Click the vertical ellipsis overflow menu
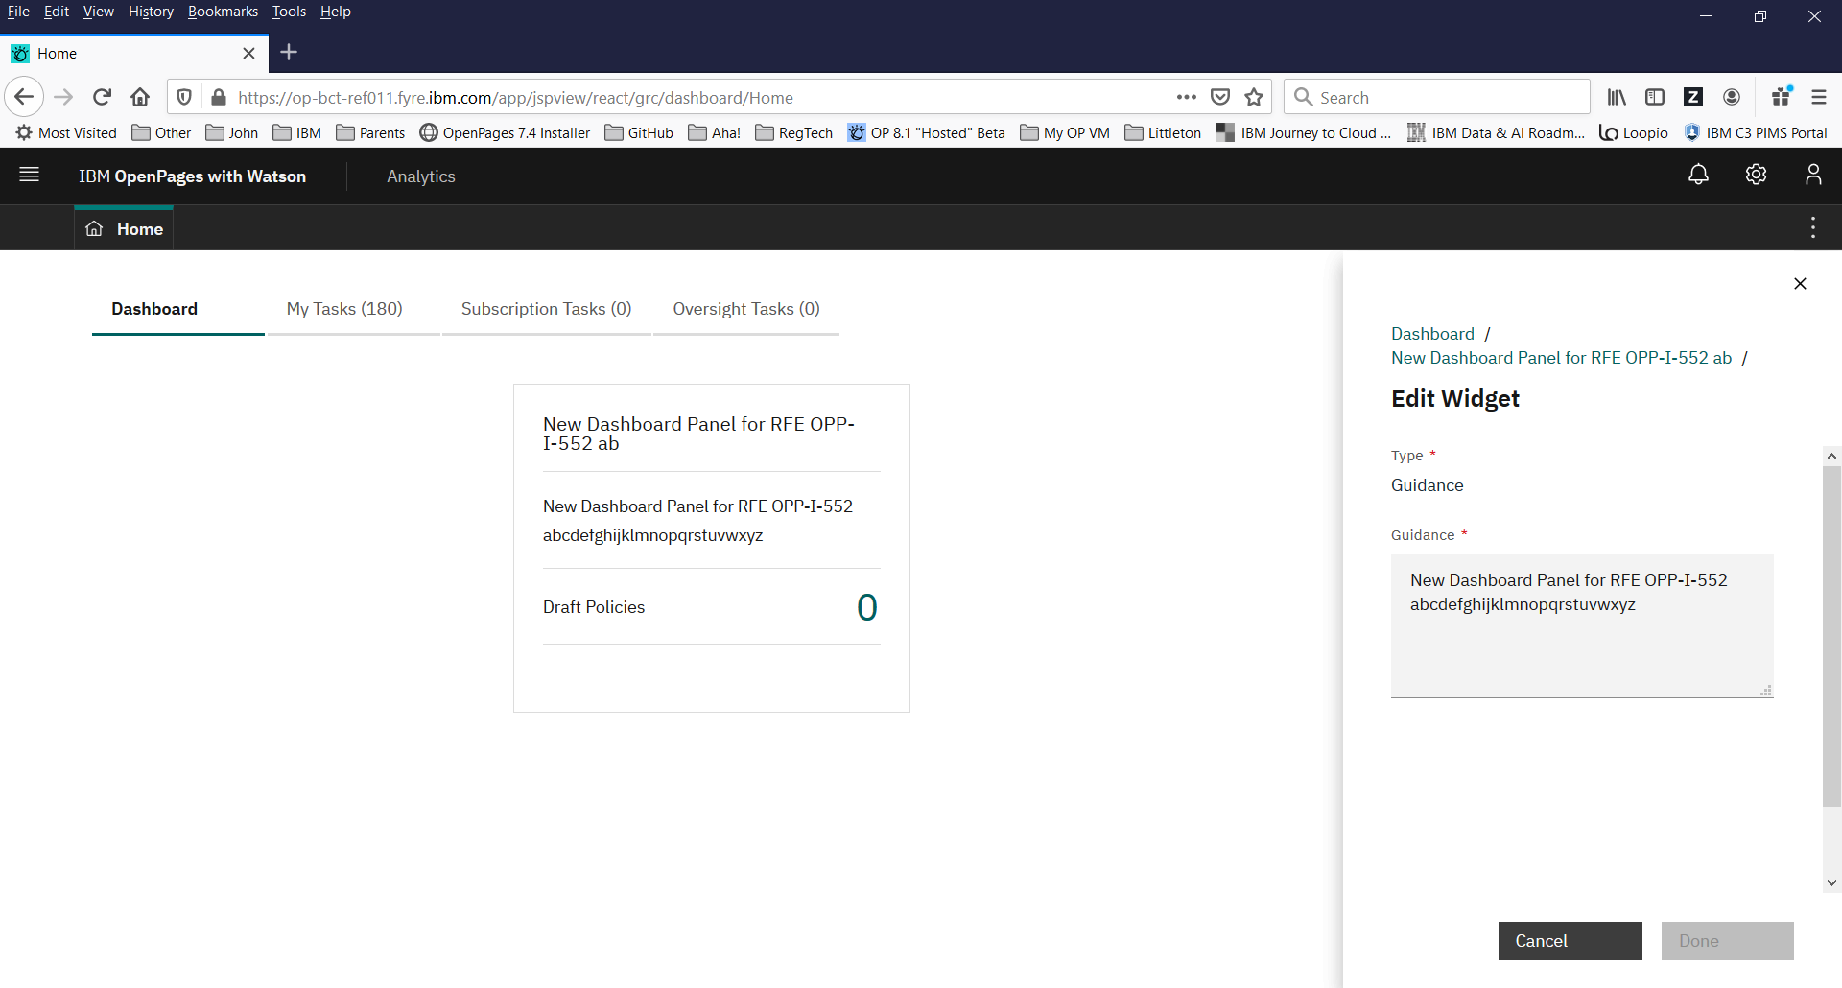 tap(1812, 227)
